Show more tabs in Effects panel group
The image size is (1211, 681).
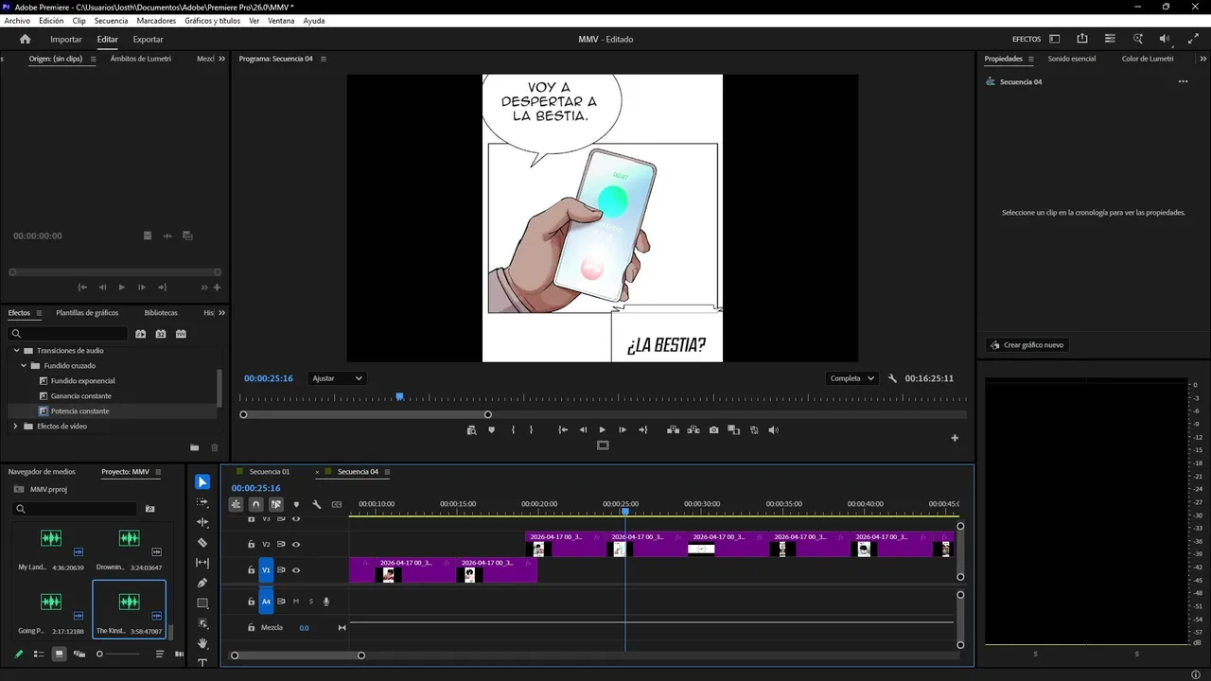point(222,313)
